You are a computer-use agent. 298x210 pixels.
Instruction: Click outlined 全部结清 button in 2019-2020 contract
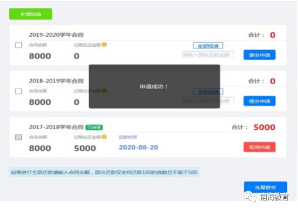[208, 46]
